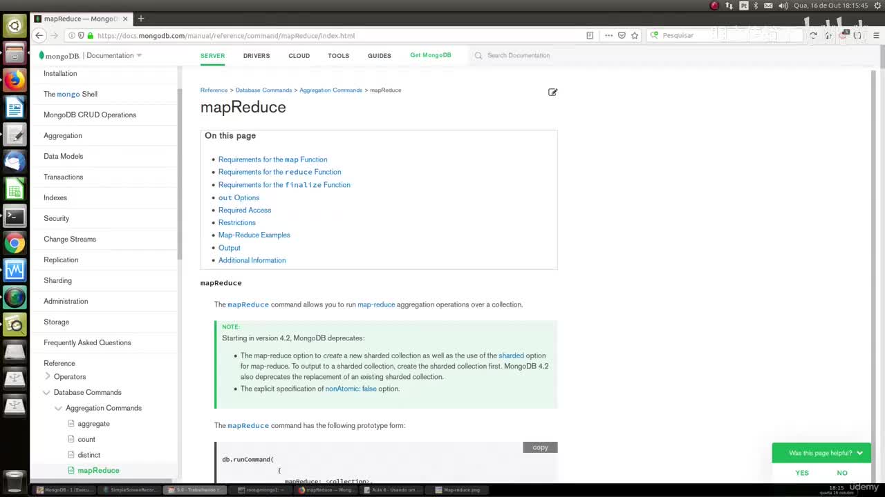
Task: Launch Firefox from the dock
Action: coord(15,80)
